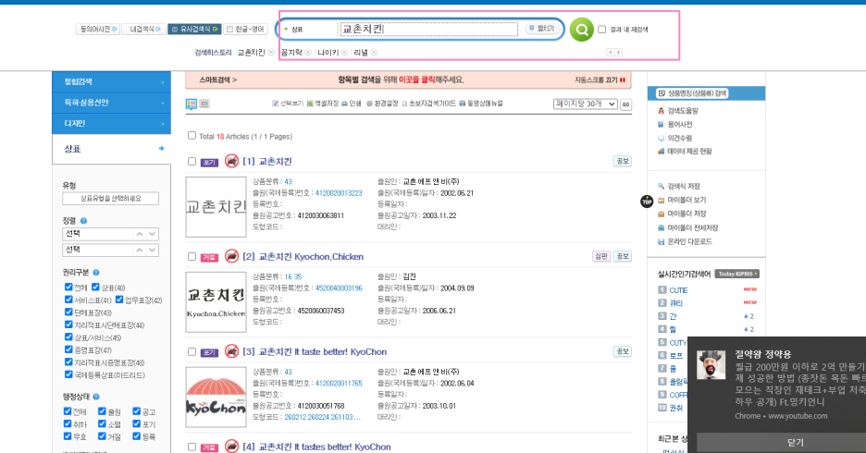Click TOP scroll-to-top round icon
Viewport: 866px width, 453px height.
coord(647,202)
